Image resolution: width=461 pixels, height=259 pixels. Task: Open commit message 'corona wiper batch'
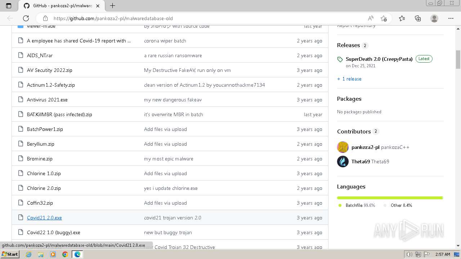[165, 41]
